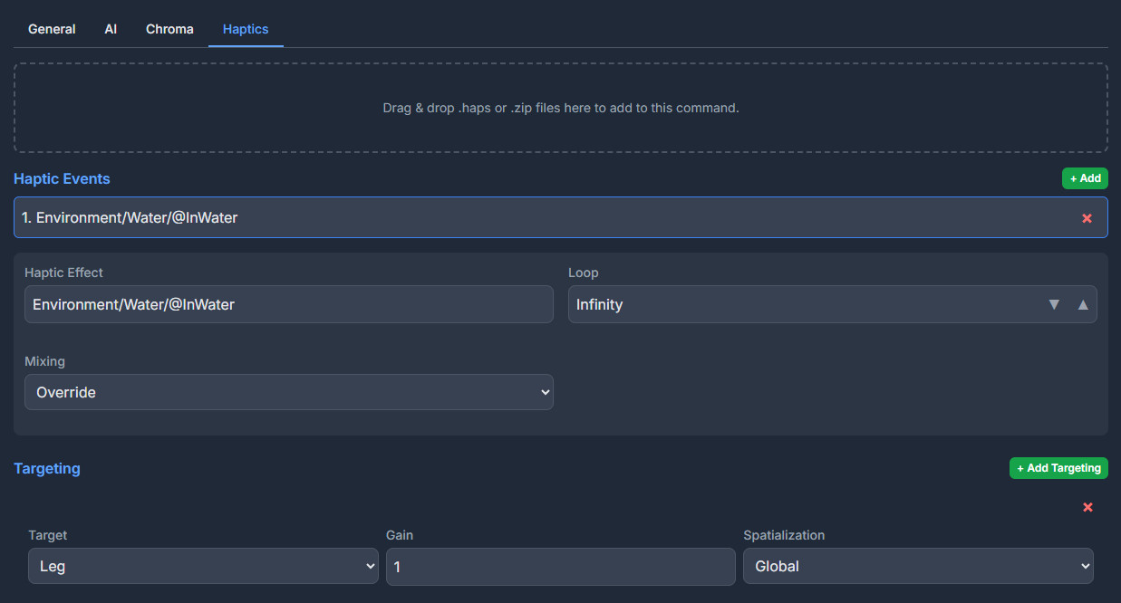
Task: Click the Haptic Events section heading
Action: pos(62,178)
